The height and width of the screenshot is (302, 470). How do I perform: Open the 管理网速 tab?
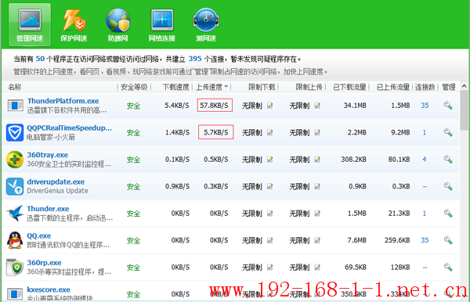coord(30,25)
